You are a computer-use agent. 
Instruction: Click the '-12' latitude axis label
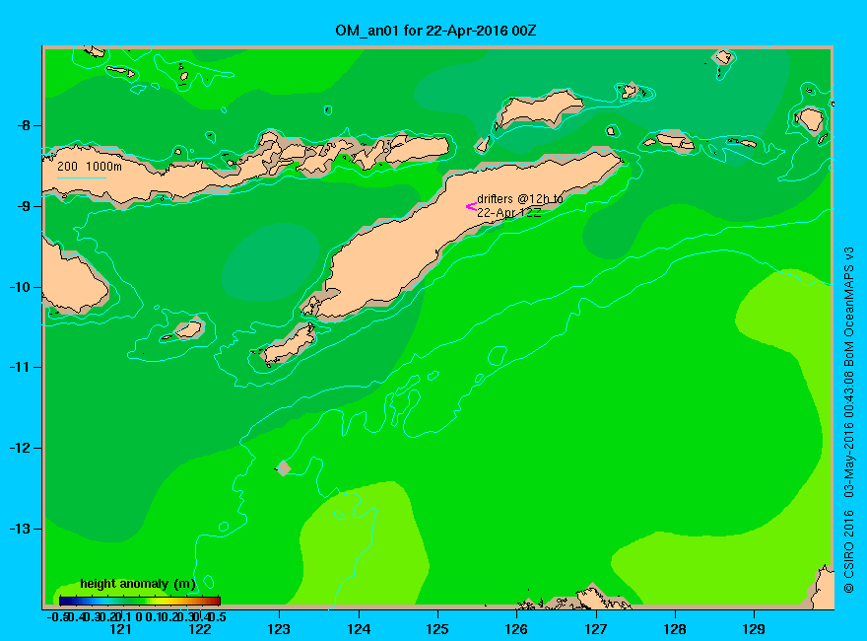pos(20,448)
